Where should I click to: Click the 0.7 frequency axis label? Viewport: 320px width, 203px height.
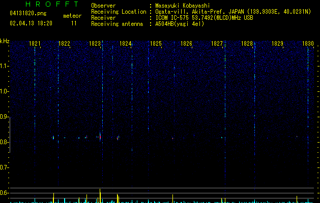pos(4,167)
